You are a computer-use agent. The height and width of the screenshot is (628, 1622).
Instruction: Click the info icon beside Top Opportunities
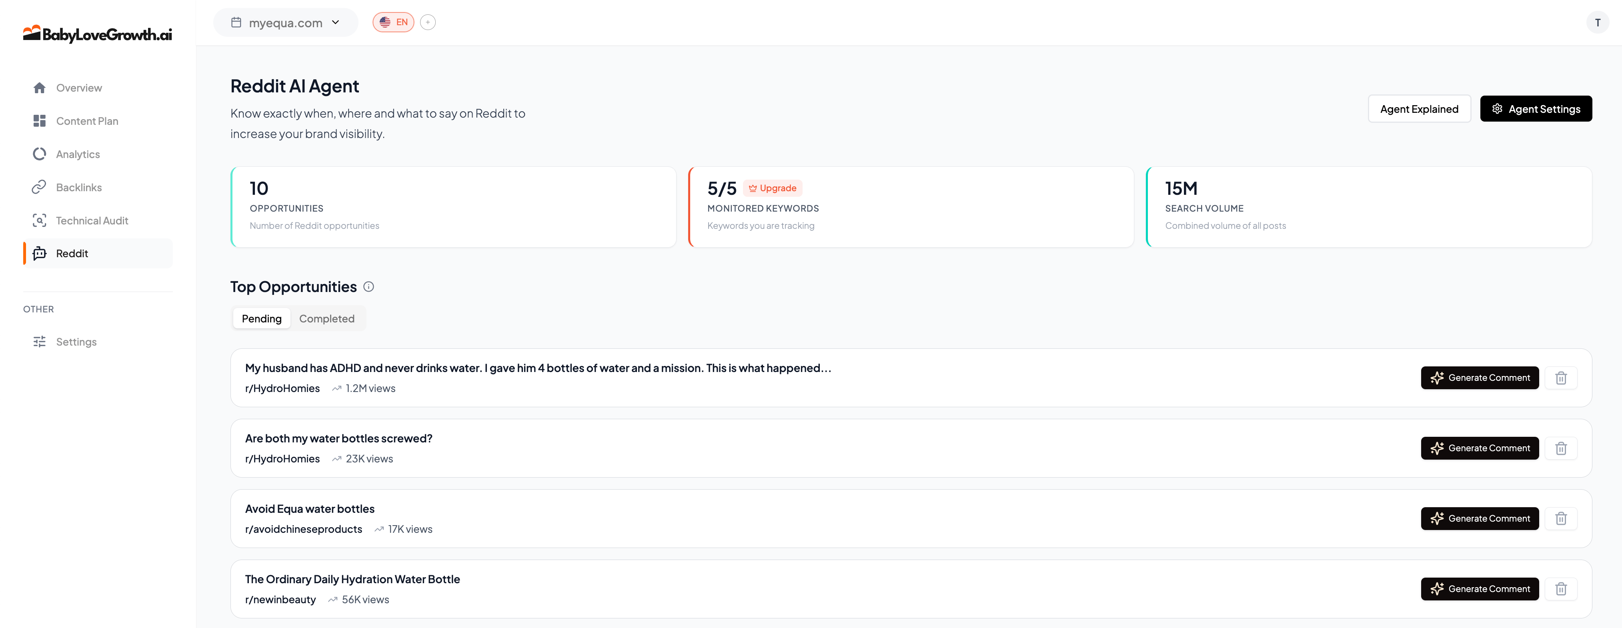pyautogui.click(x=369, y=287)
